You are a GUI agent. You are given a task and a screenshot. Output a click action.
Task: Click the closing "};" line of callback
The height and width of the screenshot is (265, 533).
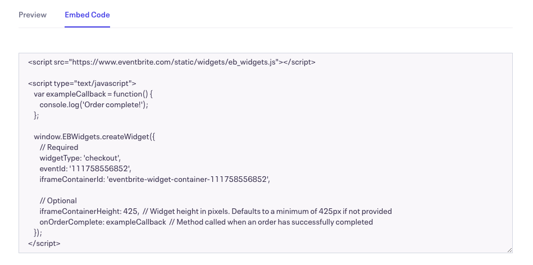point(37,116)
